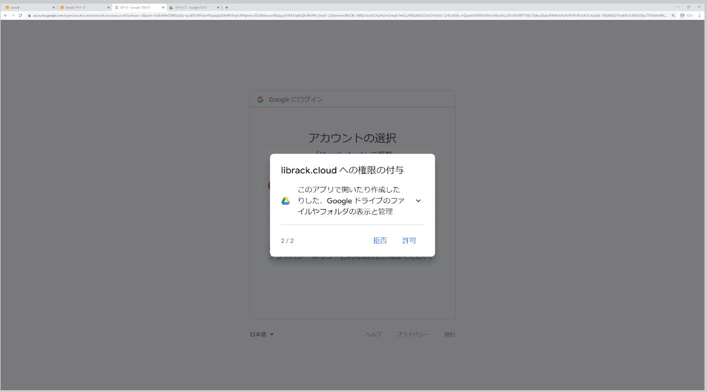Click the padlock icon in the address bar
This screenshot has height=392, width=707.
(29, 14)
